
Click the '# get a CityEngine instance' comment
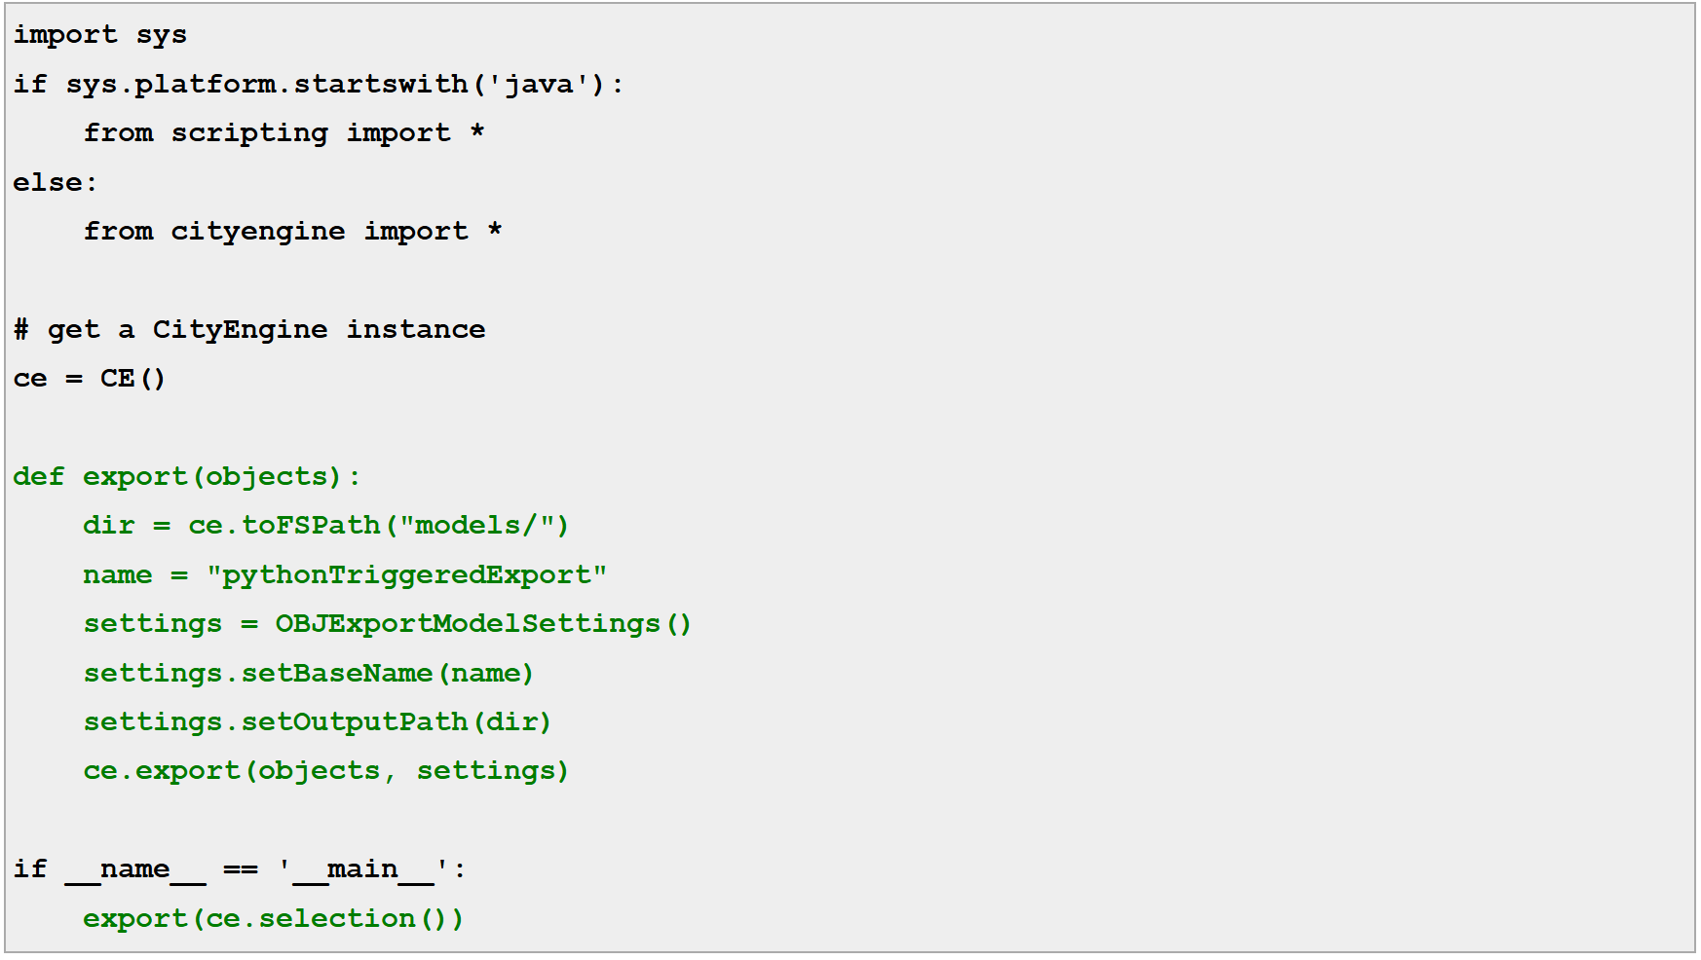click(249, 330)
